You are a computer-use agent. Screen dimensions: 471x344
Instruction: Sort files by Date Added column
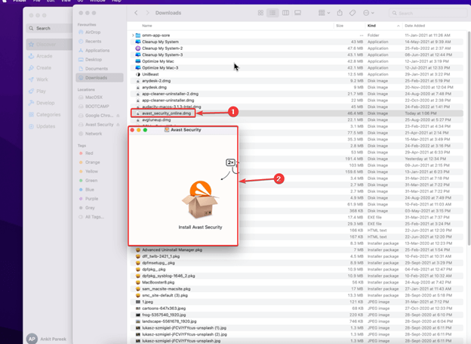pos(414,26)
